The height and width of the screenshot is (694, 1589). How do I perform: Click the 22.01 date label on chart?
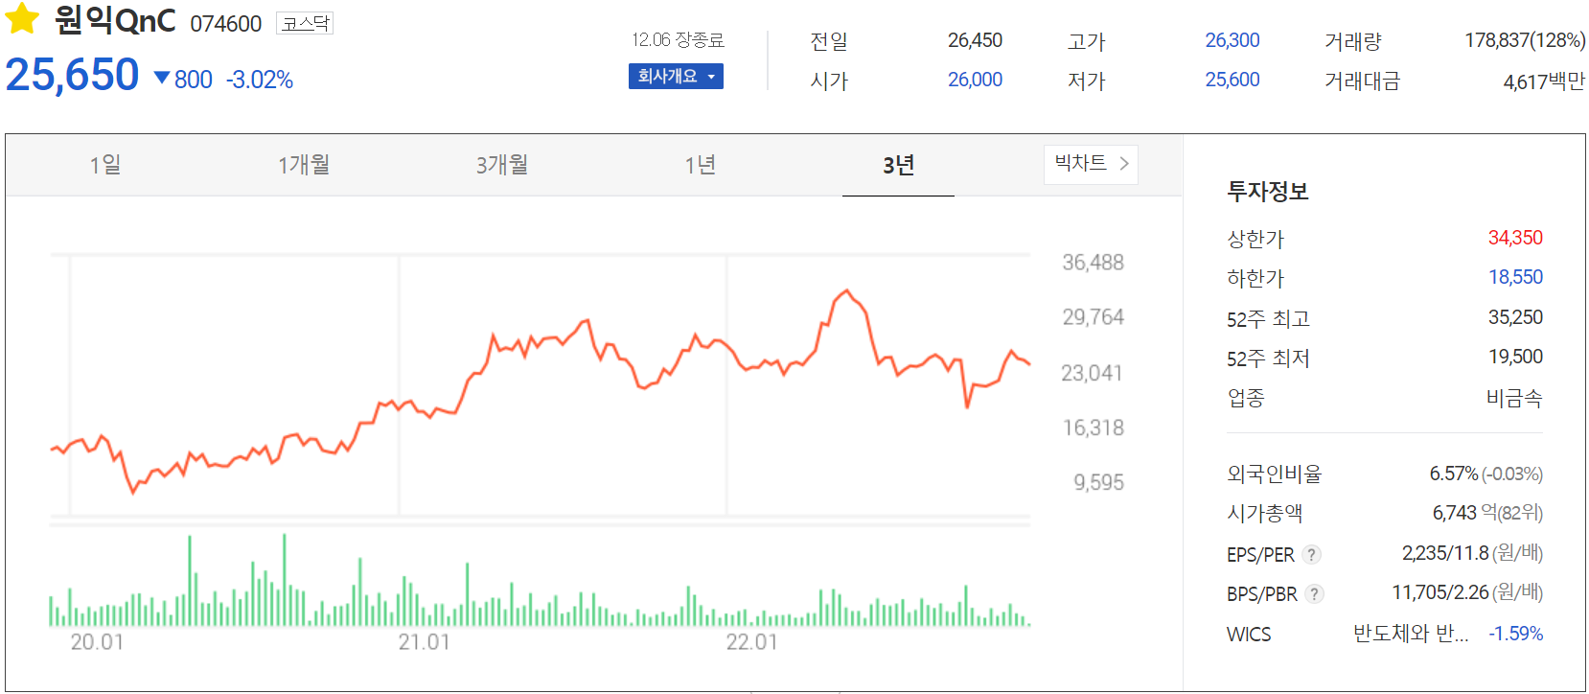coord(752,642)
